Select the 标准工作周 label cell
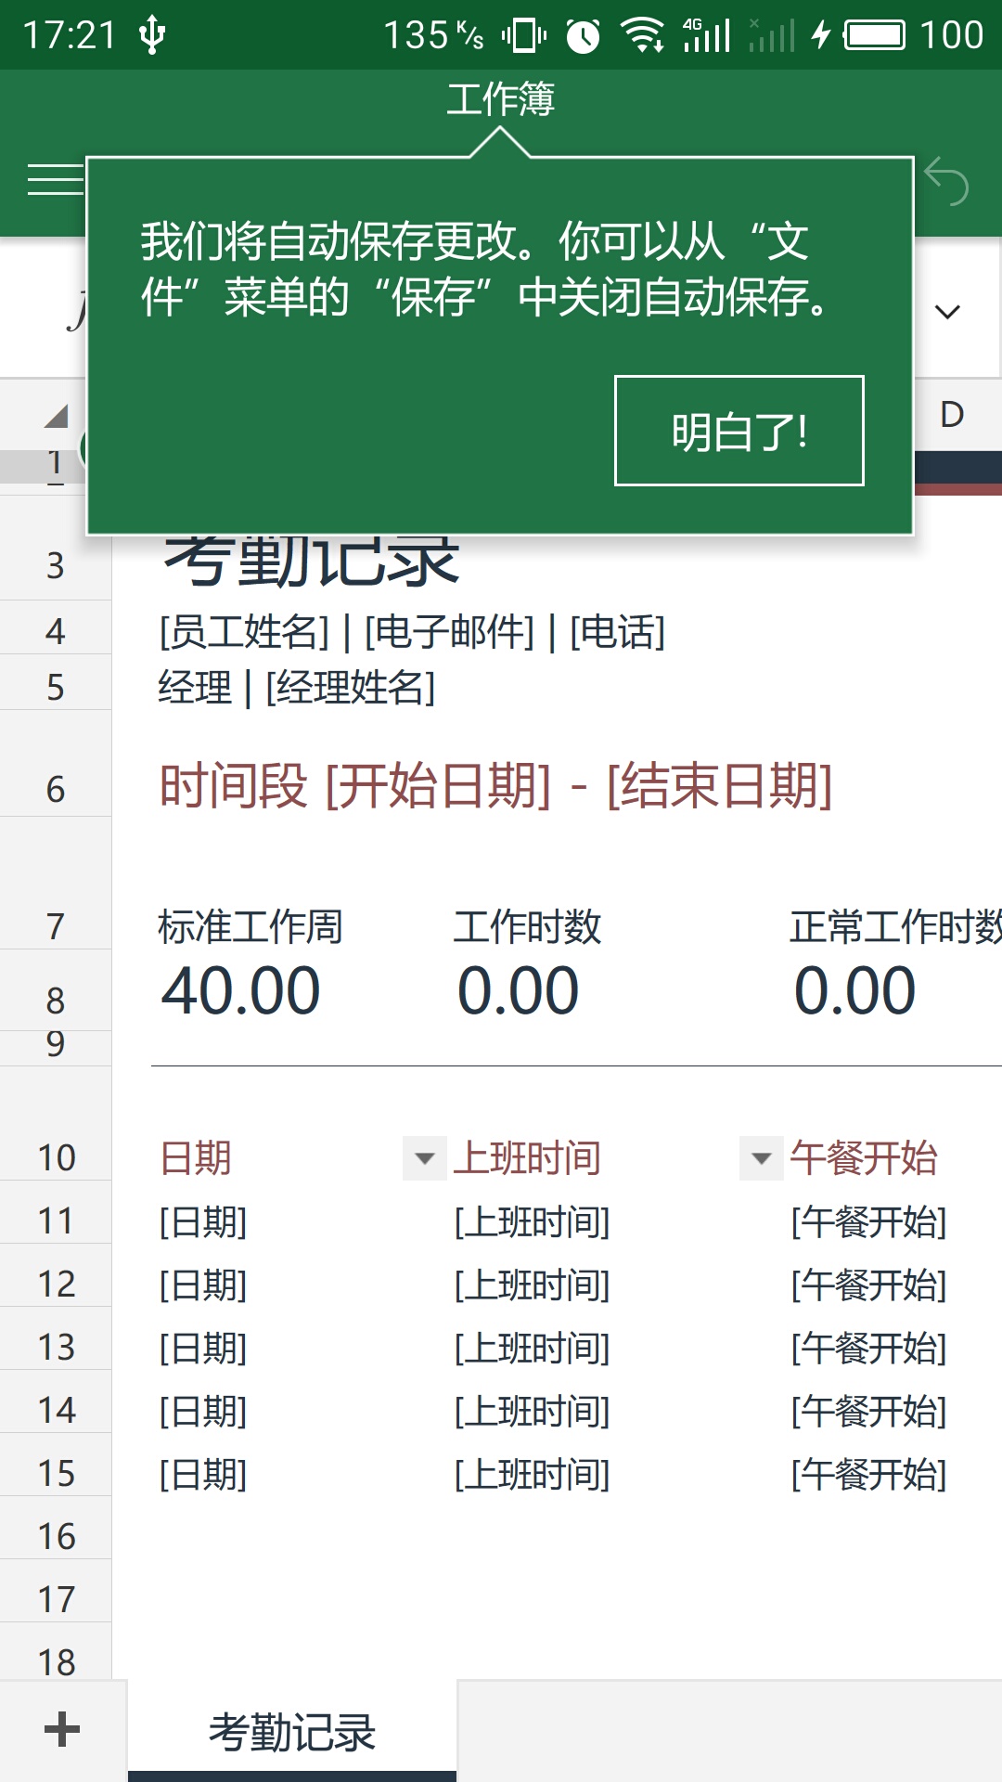The height and width of the screenshot is (1782, 1002). (250, 926)
